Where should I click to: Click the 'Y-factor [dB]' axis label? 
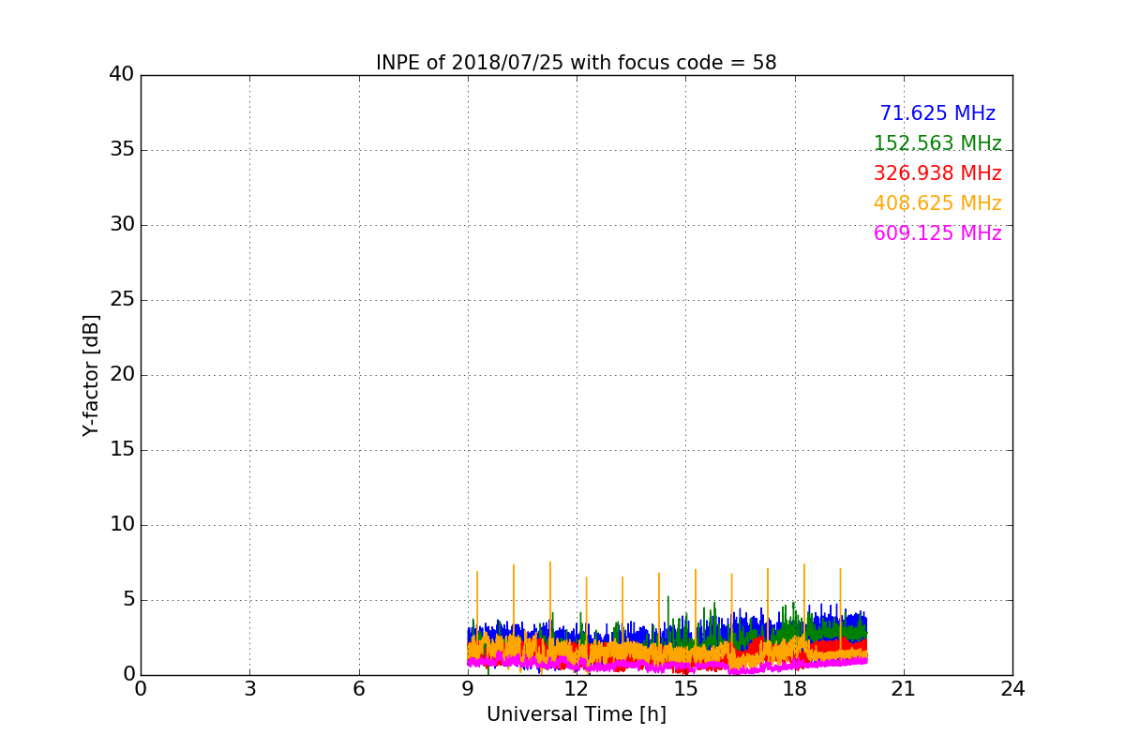coord(91,375)
